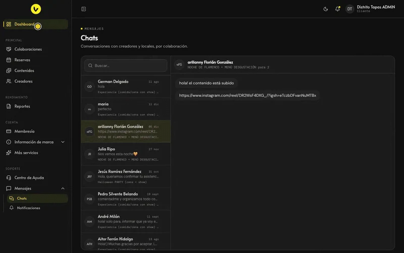Click the AM avatar
The width and height of the screenshot is (404, 253).
pos(89,222)
